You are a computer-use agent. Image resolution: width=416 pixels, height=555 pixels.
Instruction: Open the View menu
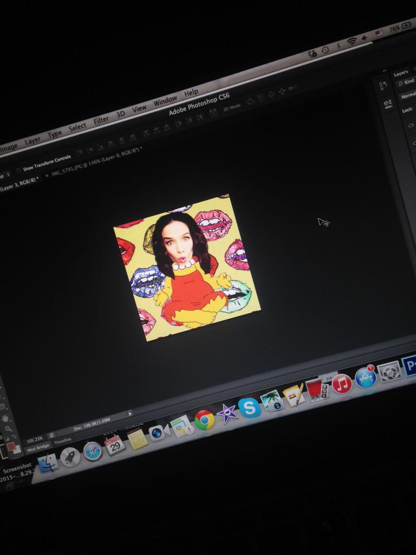[x=139, y=108]
